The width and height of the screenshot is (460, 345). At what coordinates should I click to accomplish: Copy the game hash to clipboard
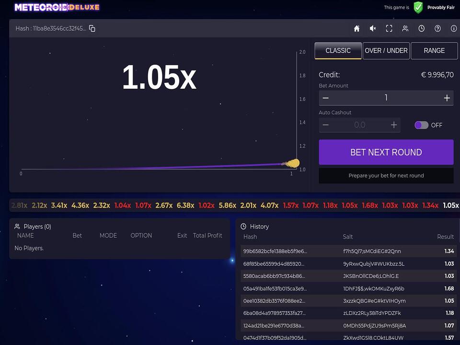[x=92, y=28]
